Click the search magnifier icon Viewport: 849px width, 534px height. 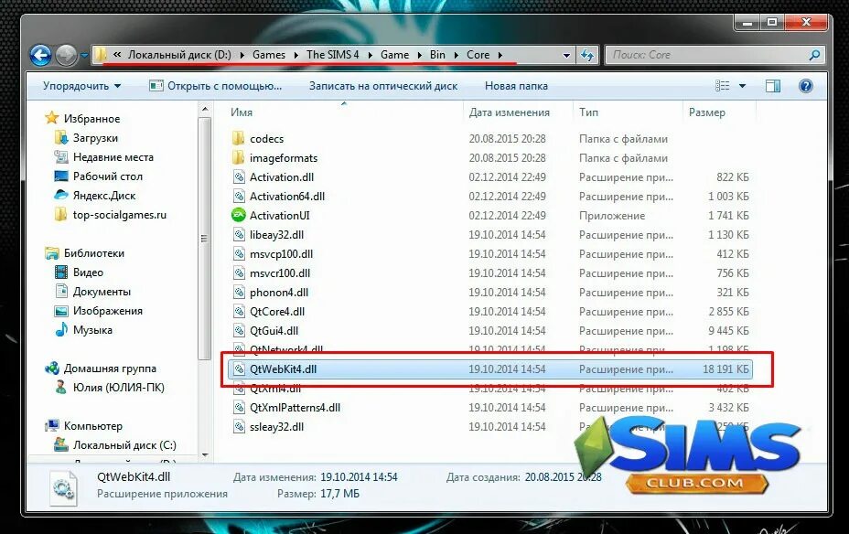point(814,55)
